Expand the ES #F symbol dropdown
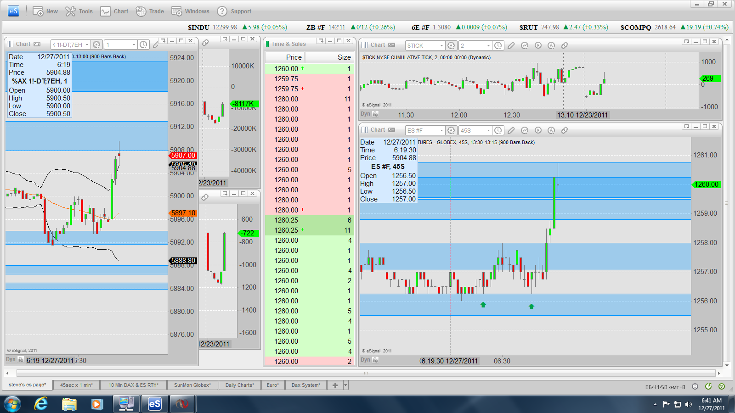This screenshot has height=413, width=735. (x=441, y=130)
